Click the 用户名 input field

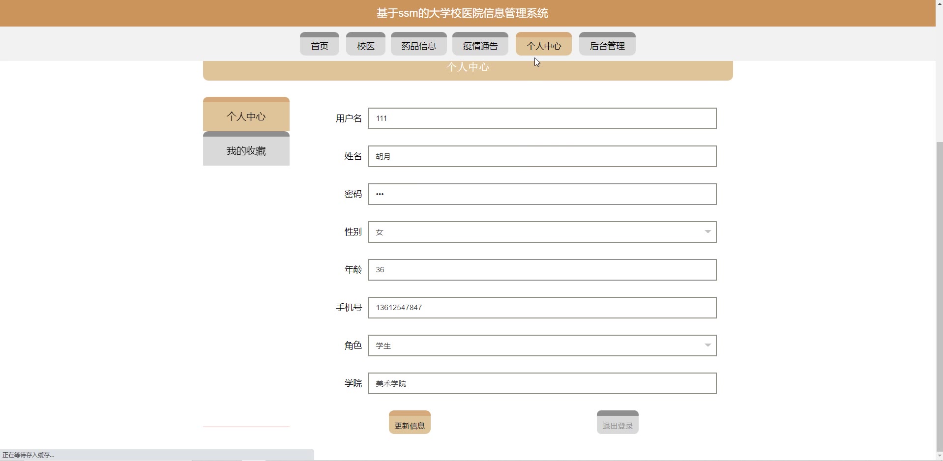pyautogui.click(x=542, y=118)
